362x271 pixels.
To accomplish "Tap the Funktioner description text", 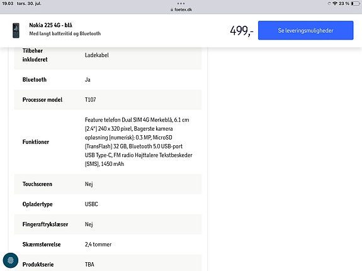I will pos(139,142).
